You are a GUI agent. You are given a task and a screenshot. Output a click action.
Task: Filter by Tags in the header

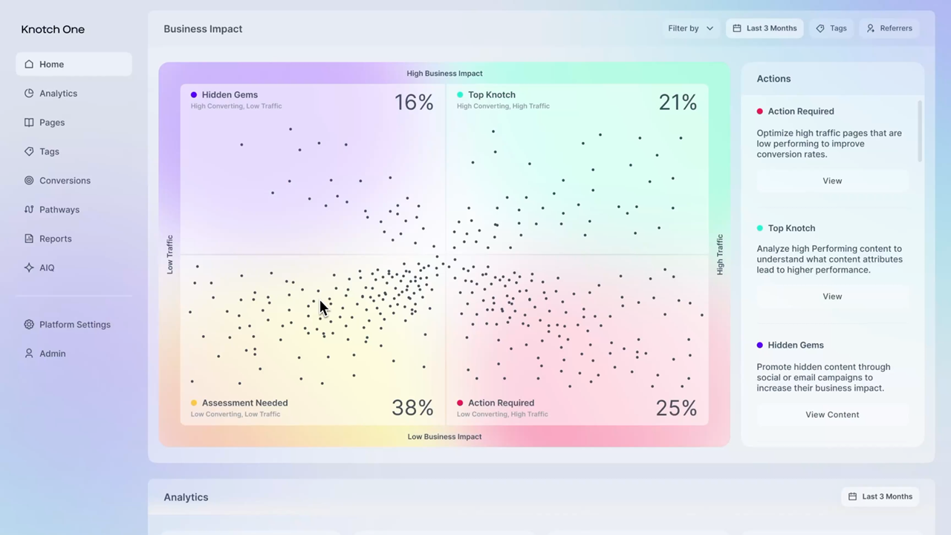click(x=831, y=28)
